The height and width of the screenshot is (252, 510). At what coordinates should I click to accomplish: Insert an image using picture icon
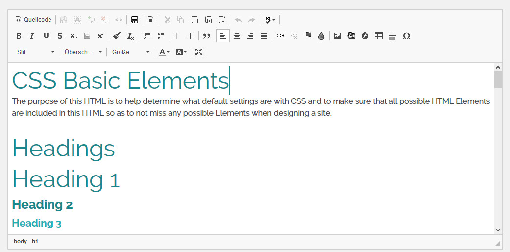click(338, 36)
